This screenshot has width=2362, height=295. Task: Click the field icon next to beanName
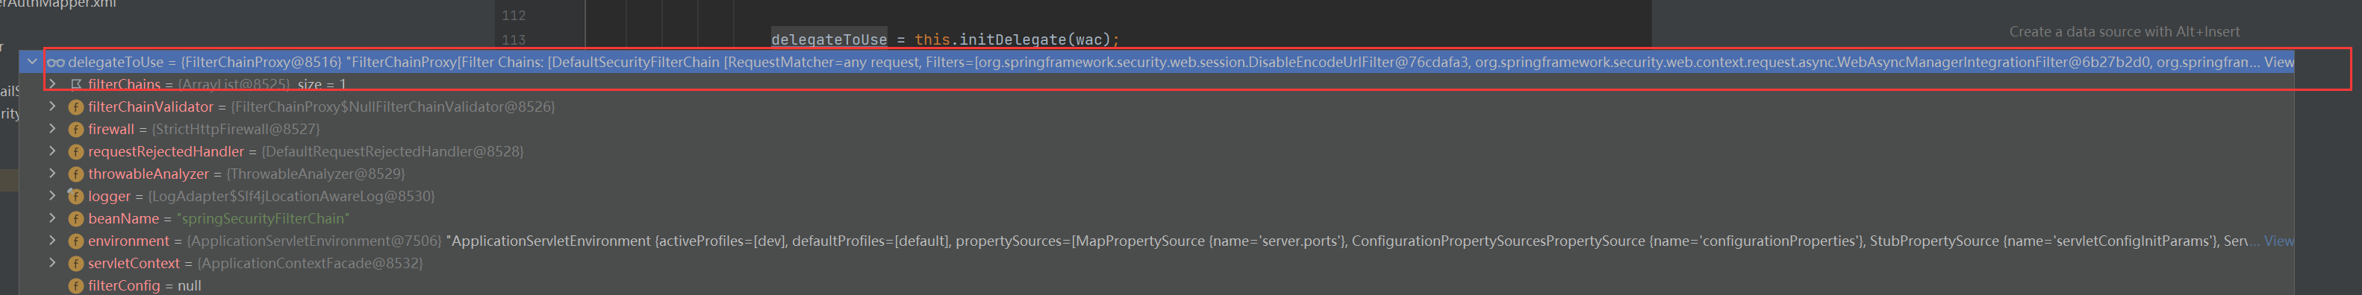76,219
